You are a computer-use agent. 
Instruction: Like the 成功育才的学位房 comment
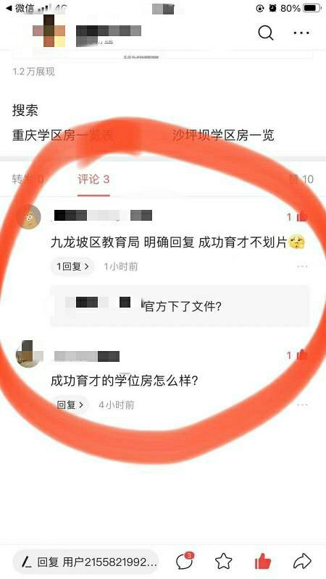(301, 355)
